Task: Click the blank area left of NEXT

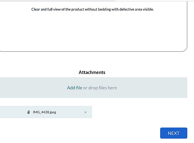Action: pyautogui.click(x=80, y=133)
